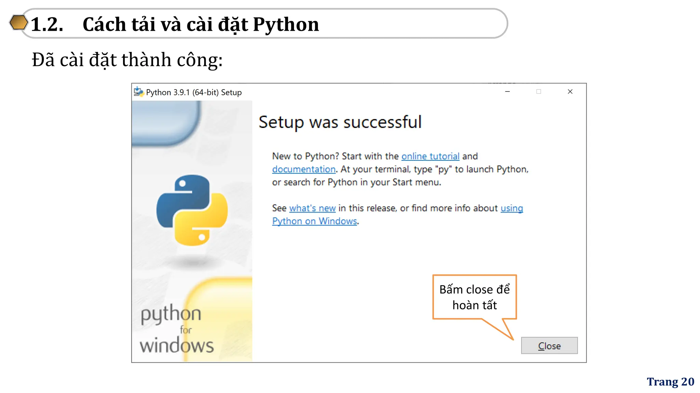Click the "python for windows" wordmark
This screenshot has width=700, height=393.
tap(176, 330)
